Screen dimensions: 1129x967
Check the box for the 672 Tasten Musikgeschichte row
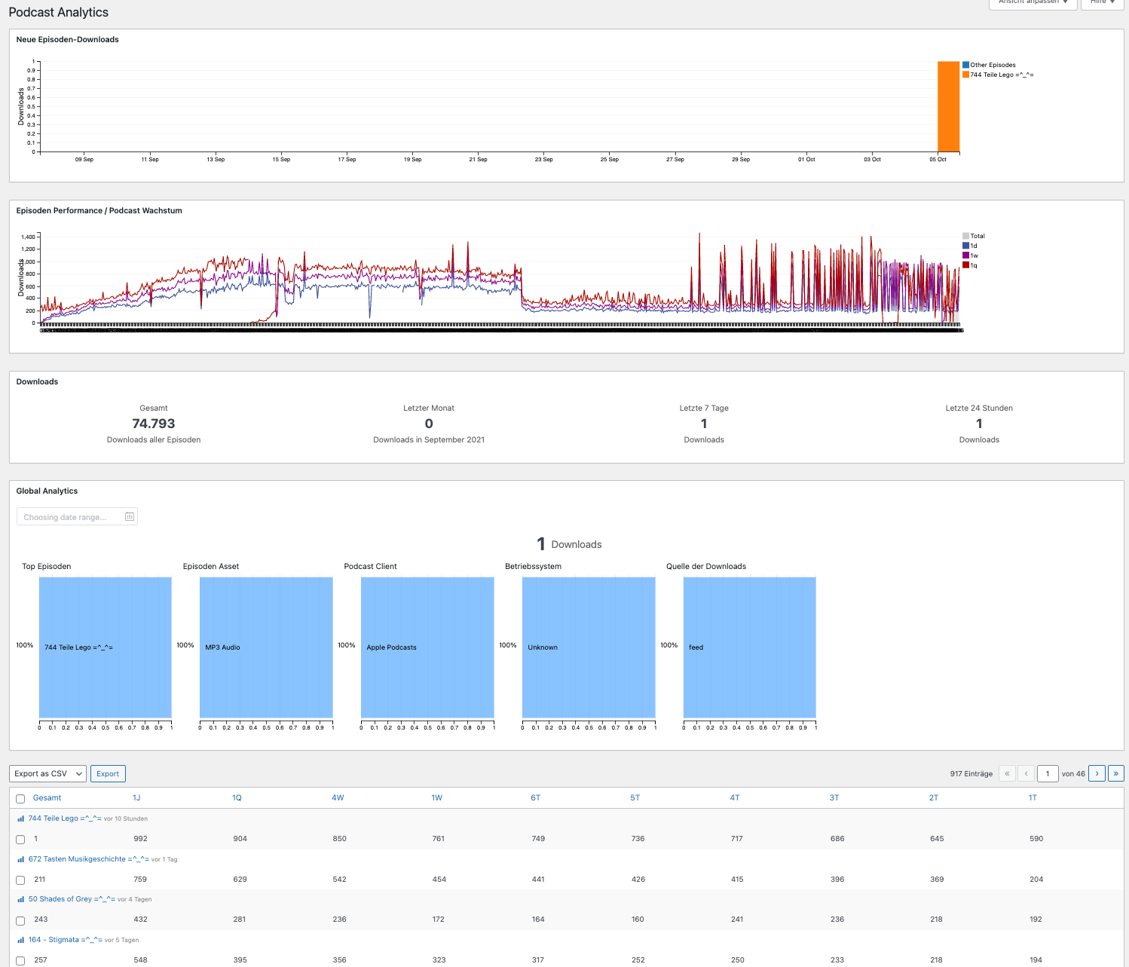click(x=20, y=880)
